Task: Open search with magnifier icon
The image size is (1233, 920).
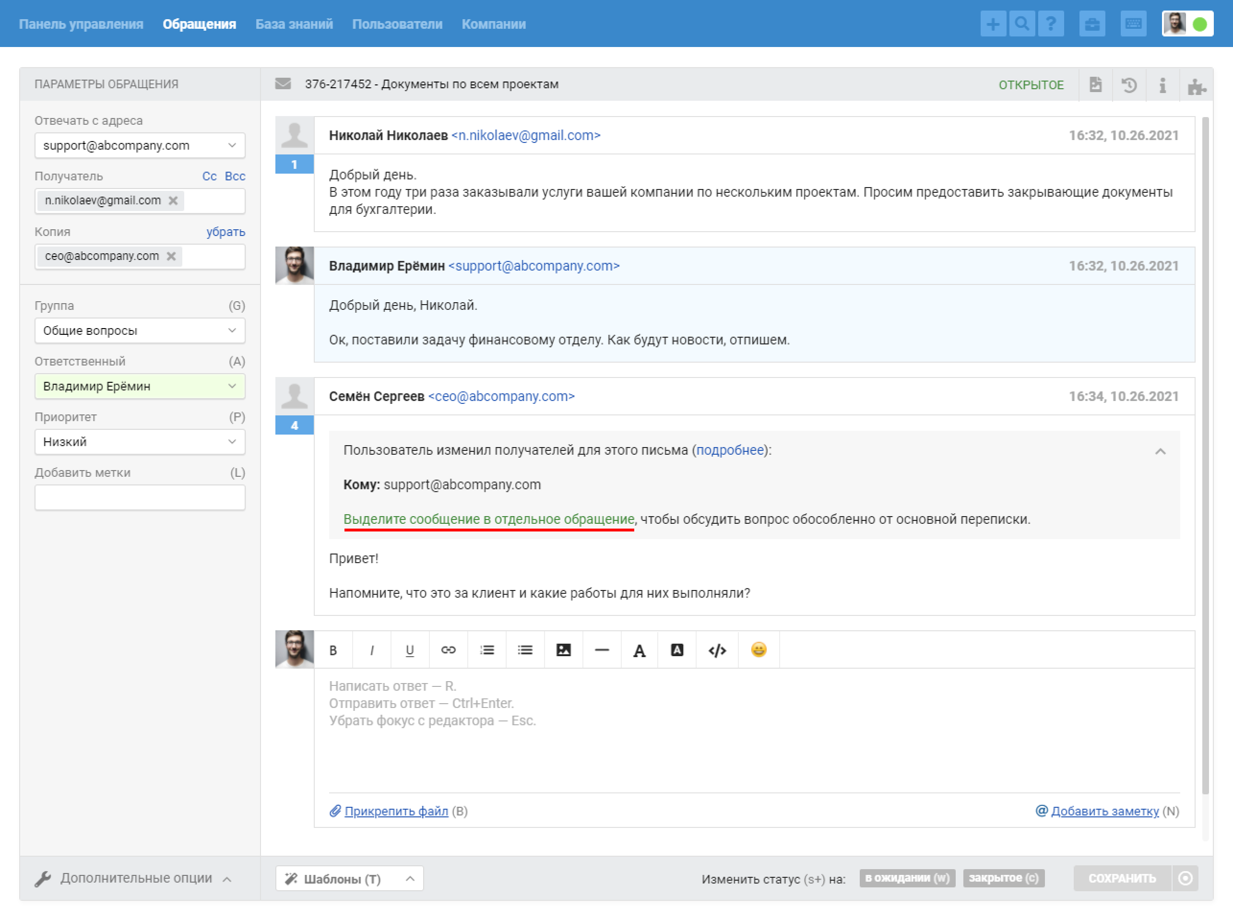Action: tap(1021, 24)
